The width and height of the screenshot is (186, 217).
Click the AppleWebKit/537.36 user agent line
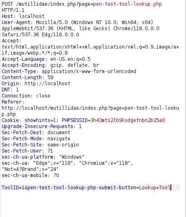(81, 29)
